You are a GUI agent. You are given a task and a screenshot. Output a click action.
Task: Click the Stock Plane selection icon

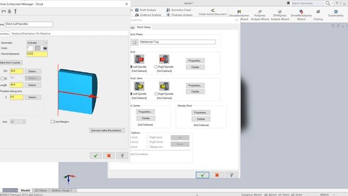click(x=134, y=42)
